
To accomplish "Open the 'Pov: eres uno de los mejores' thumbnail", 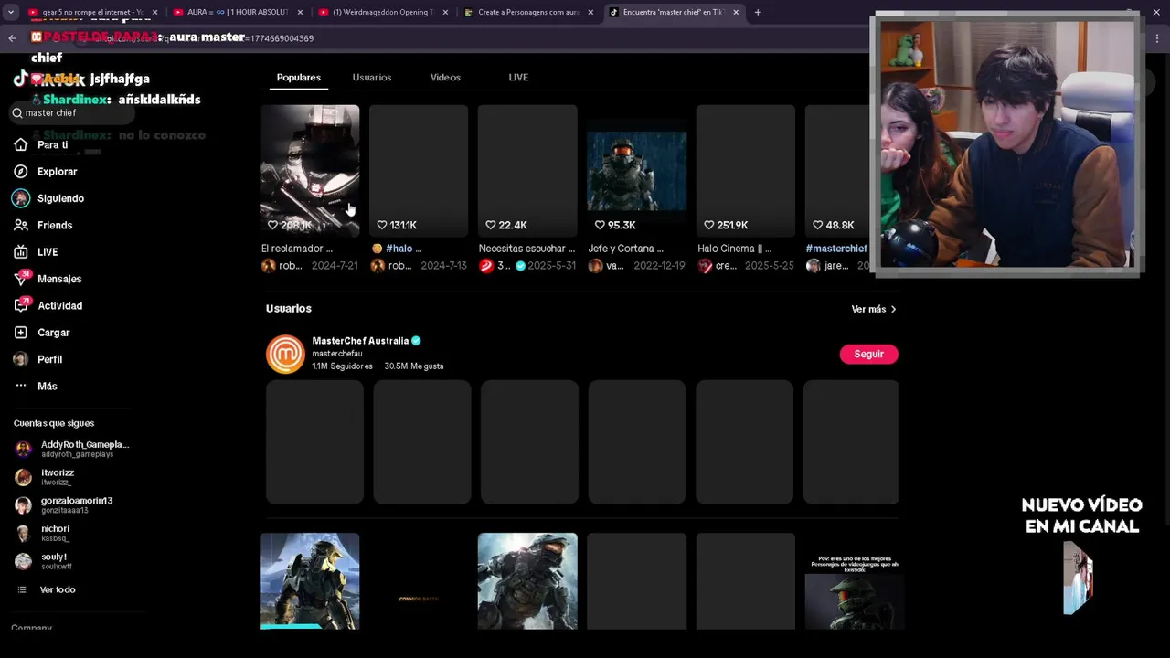I will 855,582.
